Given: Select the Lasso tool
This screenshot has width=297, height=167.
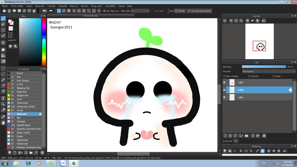Looking at the screenshot, I should 3,74.
